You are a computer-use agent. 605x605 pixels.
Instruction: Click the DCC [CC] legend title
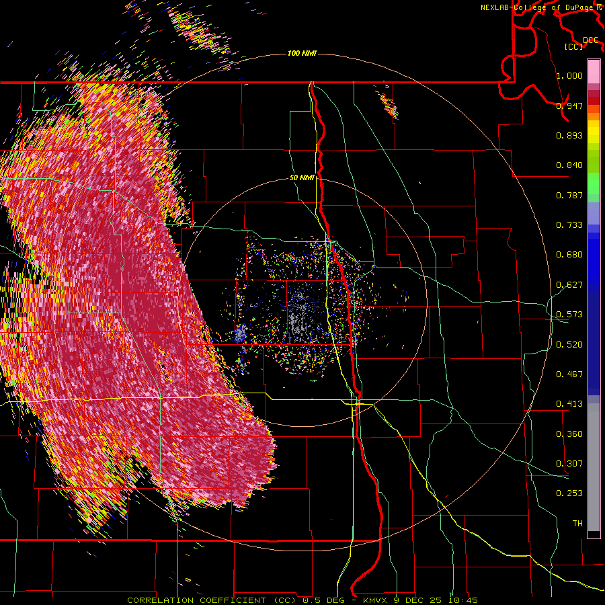(583, 43)
